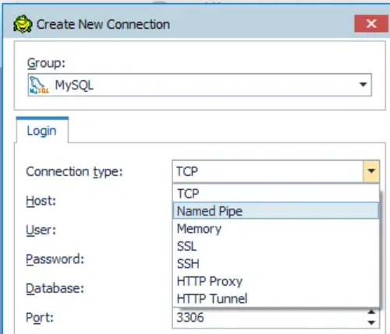
Task: Open the Group dropdown arrow
Action: click(363, 85)
